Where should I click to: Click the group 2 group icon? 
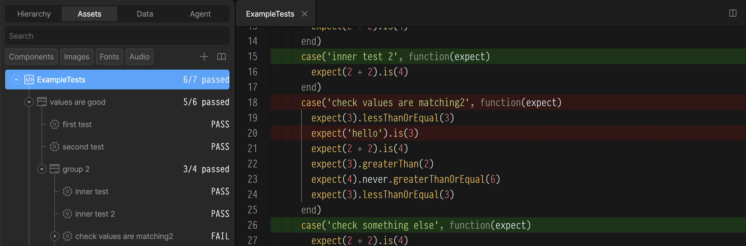tap(55, 169)
